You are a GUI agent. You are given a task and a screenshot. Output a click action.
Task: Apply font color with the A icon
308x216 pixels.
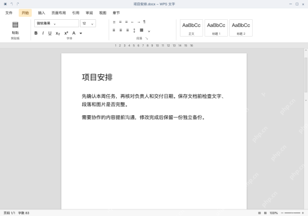74,33
